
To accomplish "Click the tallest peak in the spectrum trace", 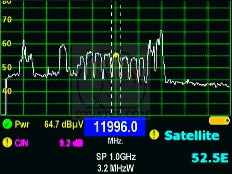I will tap(161, 31).
